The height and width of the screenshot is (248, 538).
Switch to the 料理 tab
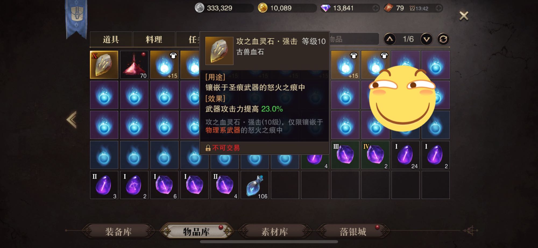point(154,39)
